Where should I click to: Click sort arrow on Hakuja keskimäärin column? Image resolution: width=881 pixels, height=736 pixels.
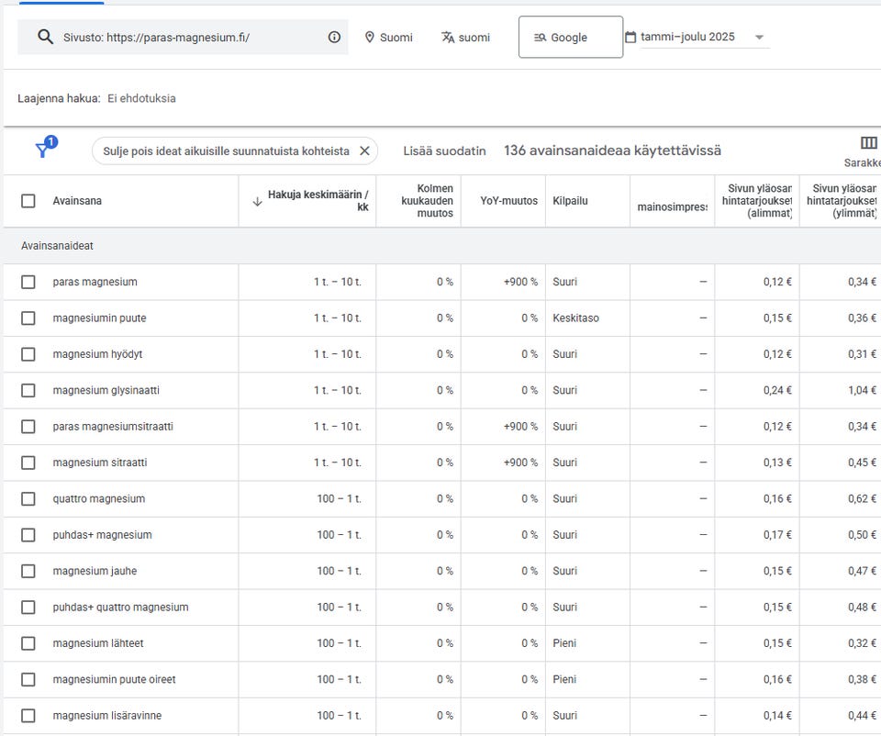click(x=257, y=201)
